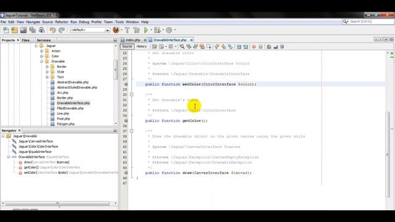Image resolution: width=395 pixels, height=222 pixels.
Task: Collapse the Jaguar folder node
Action: [x=36, y=46]
